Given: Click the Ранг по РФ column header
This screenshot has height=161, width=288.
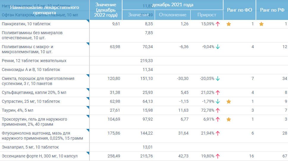Looking at the screenshot, I should point(272,10).
